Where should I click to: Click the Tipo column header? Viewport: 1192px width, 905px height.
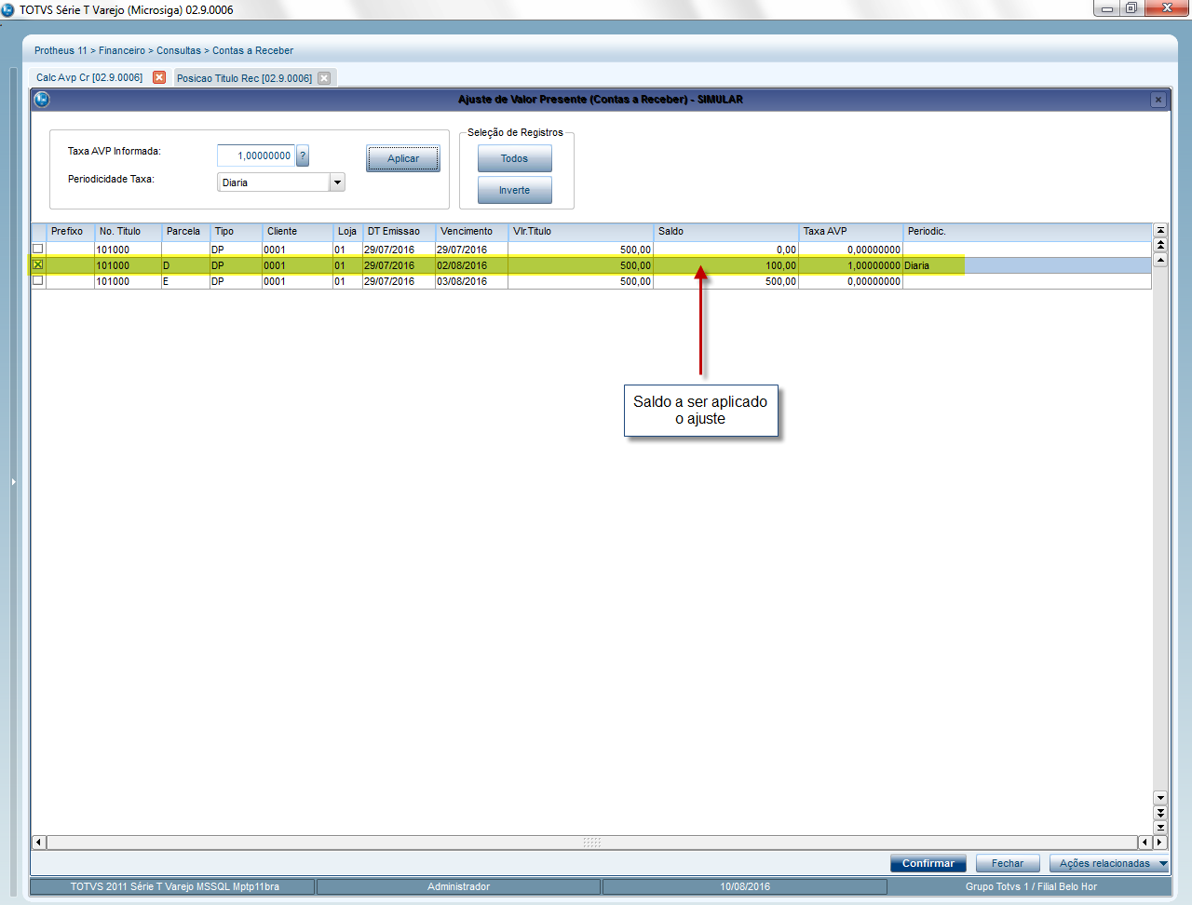236,231
